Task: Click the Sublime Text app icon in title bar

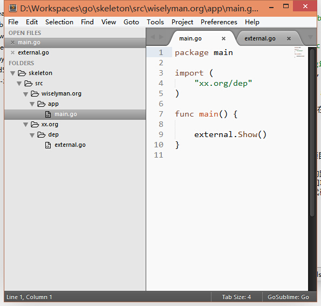Action: (x=13, y=8)
